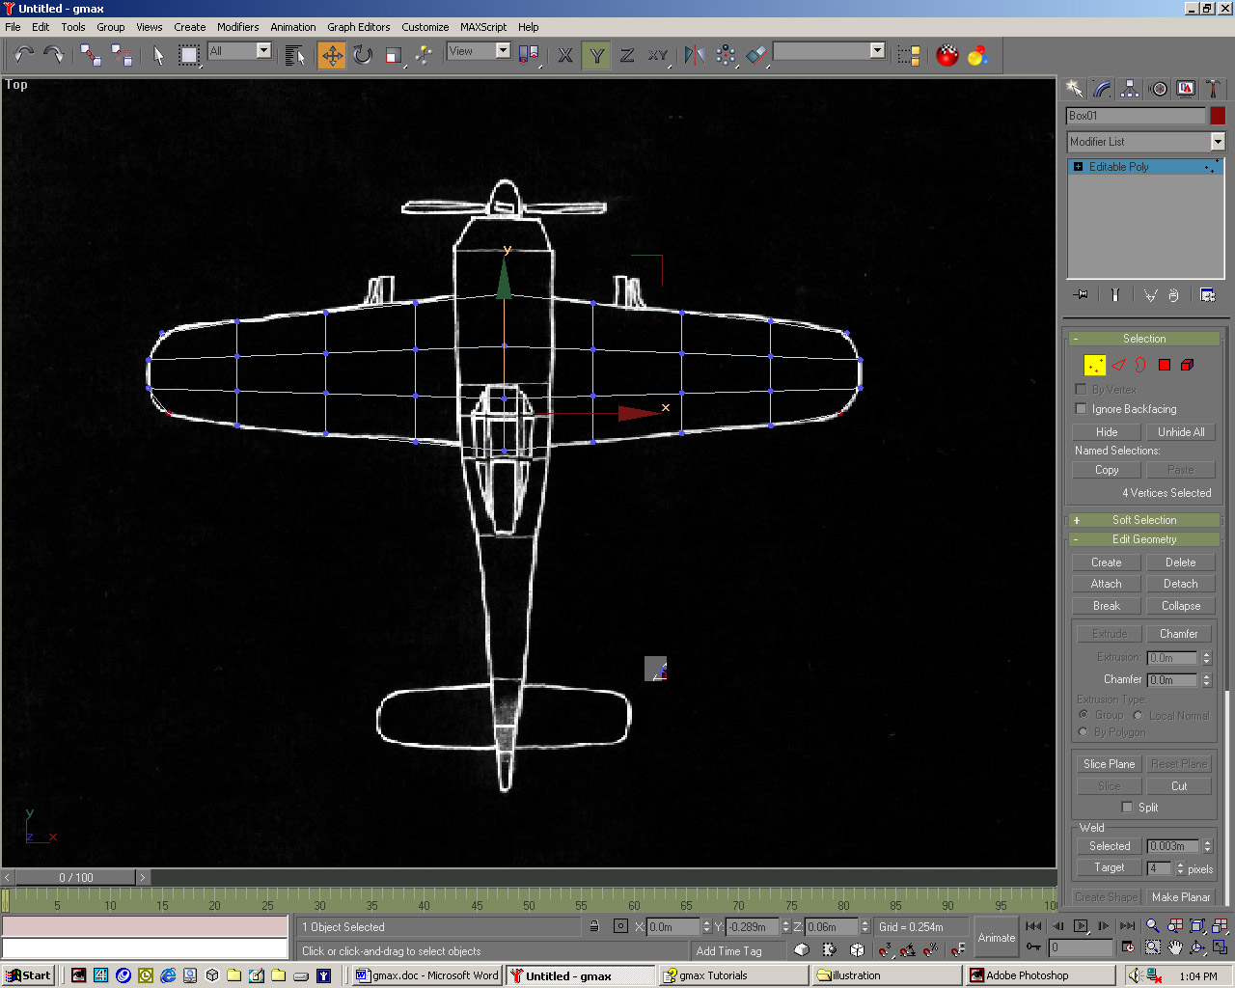Activate the Select and Rotate tool
This screenshot has width=1235, height=988.
(x=363, y=56)
